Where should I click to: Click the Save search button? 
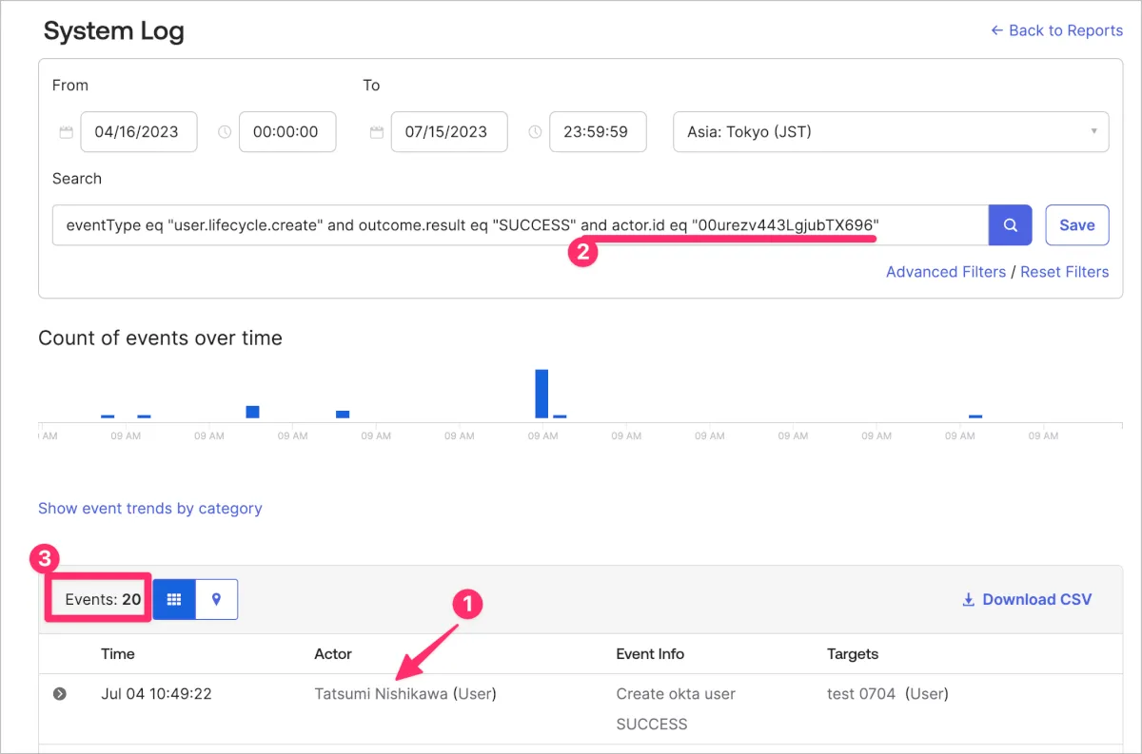click(1076, 225)
